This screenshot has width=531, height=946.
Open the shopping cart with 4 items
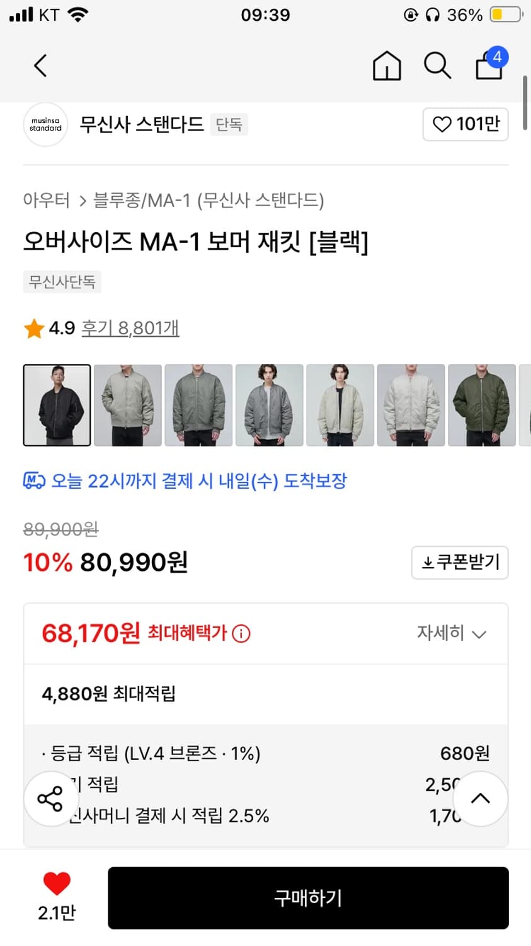tap(488, 66)
